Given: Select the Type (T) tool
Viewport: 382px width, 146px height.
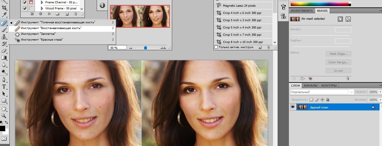Looking at the screenshot, I should click(x=4, y=87).
